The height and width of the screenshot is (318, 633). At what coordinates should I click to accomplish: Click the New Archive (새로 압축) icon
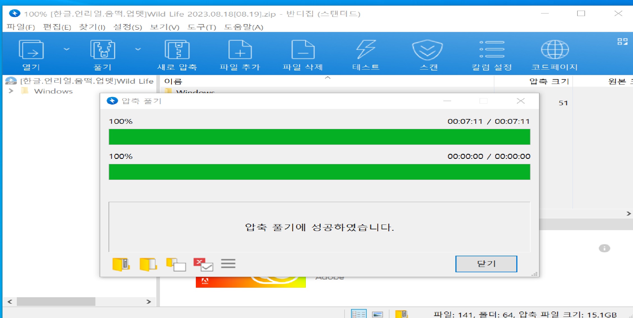(x=177, y=50)
